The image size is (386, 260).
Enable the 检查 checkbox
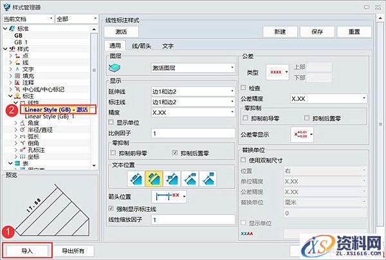point(243,88)
